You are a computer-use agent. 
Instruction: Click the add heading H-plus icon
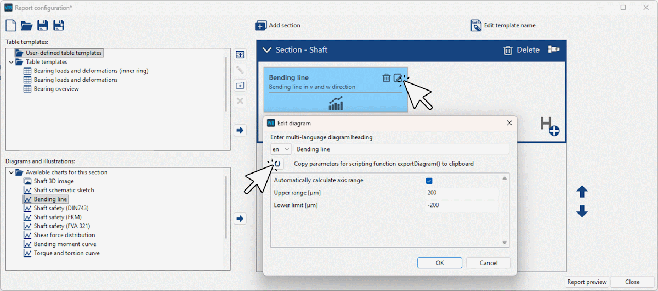tap(549, 126)
